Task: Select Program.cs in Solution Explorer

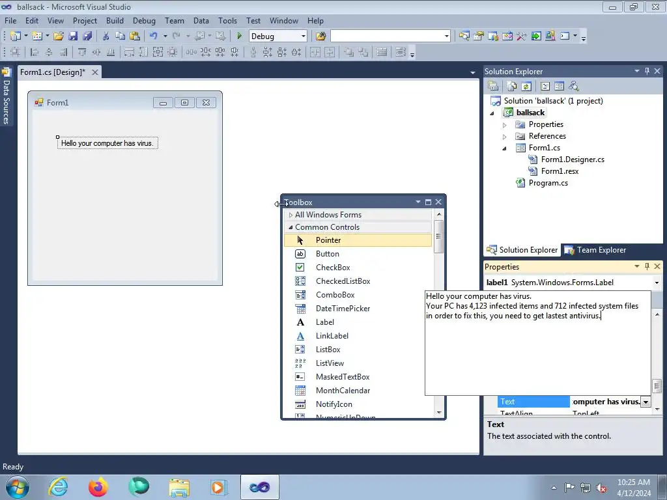Action: click(548, 183)
